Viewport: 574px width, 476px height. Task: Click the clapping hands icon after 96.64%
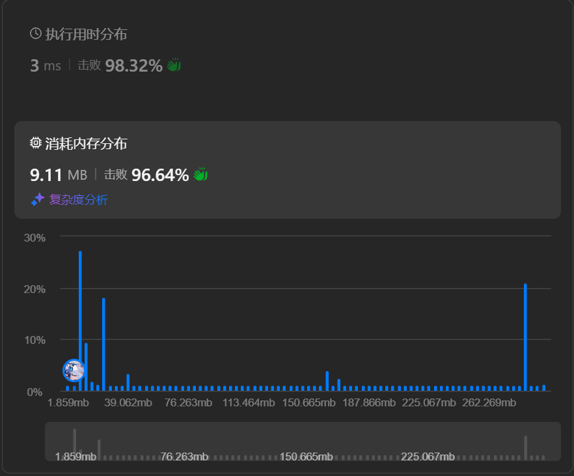point(200,174)
